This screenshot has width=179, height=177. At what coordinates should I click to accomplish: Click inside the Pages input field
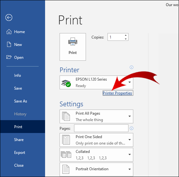101,128
